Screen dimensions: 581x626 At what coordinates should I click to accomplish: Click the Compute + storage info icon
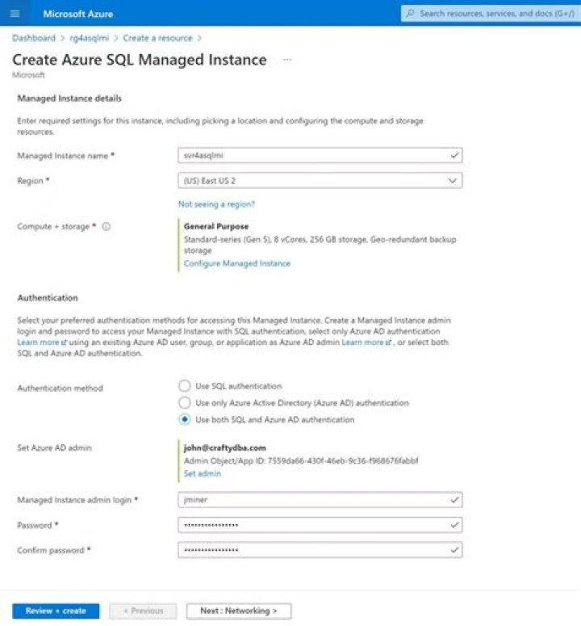[x=107, y=227]
